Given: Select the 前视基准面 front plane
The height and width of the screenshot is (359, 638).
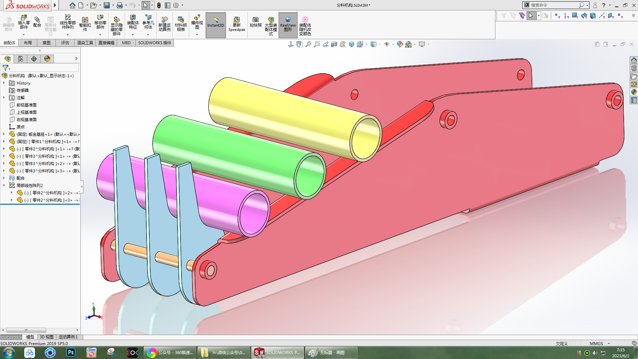Looking at the screenshot, I should [27, 105].
